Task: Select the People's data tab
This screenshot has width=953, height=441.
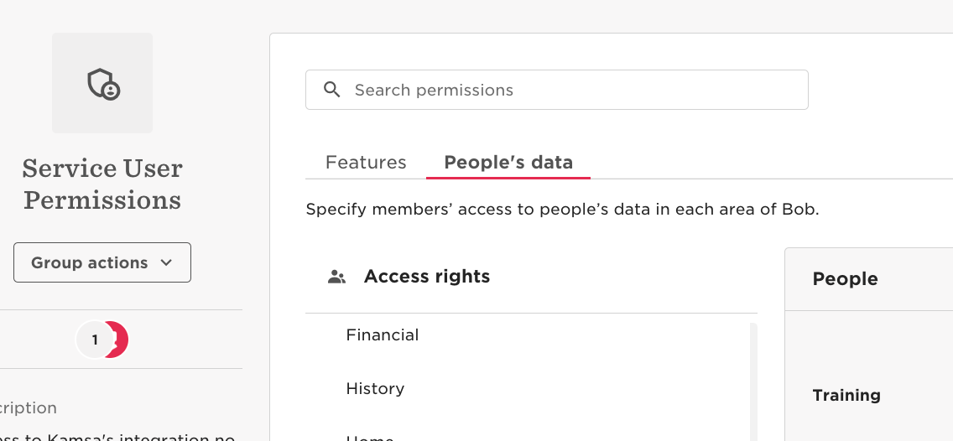Action: click(508, 162)
